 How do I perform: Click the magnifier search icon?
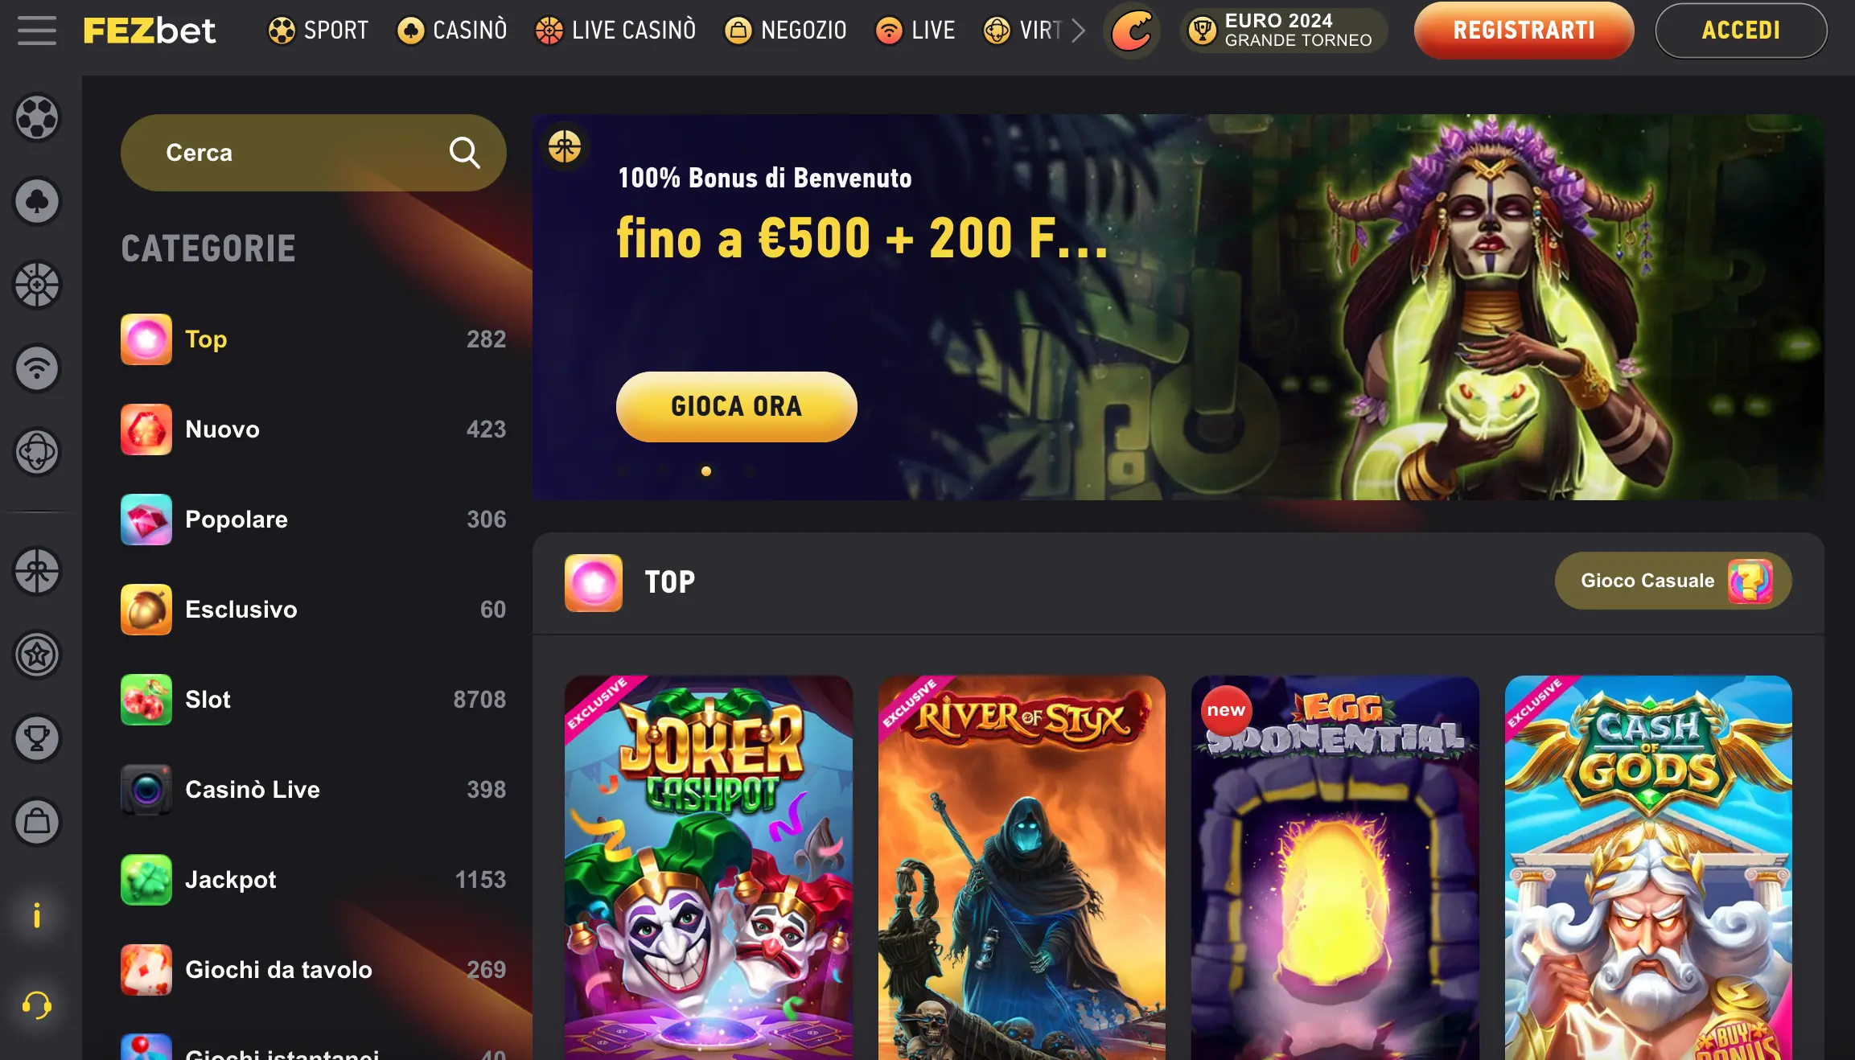coord(464,153)
